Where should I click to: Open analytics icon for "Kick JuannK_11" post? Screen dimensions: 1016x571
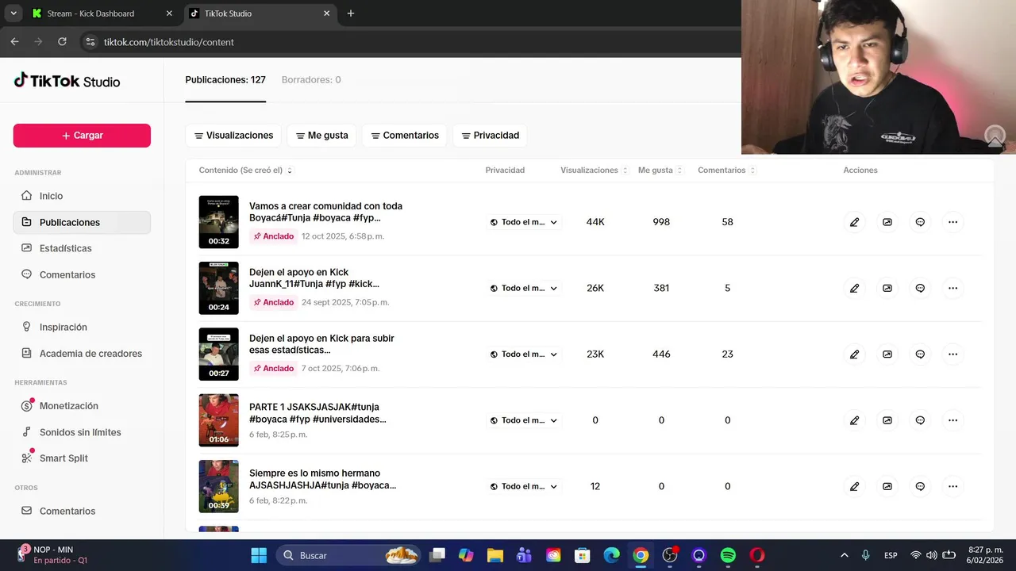coord(887,288)
